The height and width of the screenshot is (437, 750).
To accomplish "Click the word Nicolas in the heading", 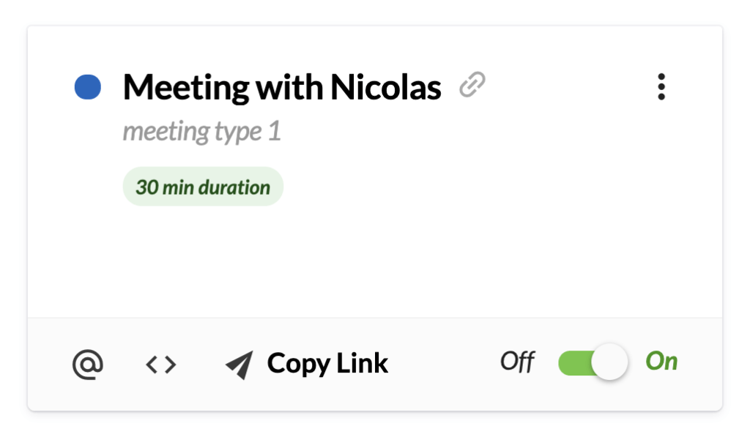I will coord(385,88).
